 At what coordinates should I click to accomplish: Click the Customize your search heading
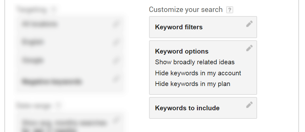tap(186, 9)
